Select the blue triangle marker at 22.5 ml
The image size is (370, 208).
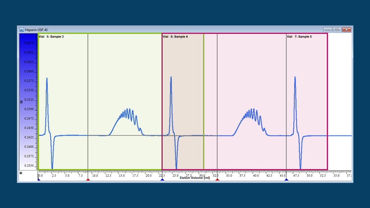162,179
